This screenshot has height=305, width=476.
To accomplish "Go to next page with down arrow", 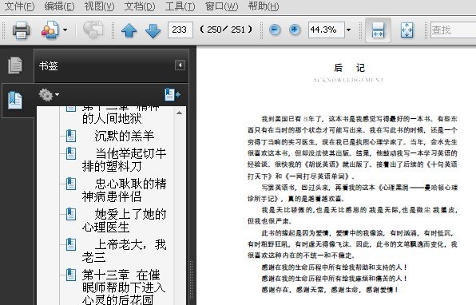I will [153, 30].
